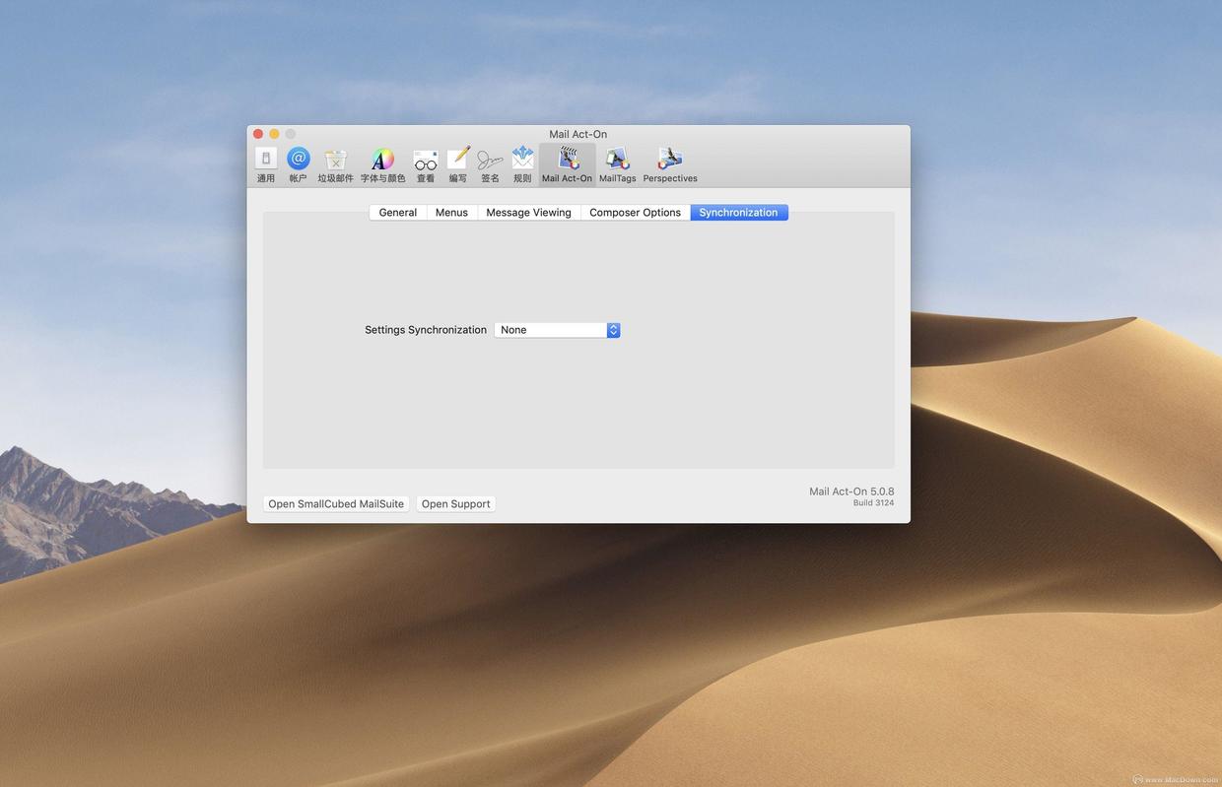Click the Synchronization tab
The height and width of the screenshot is (787, 1222).
738,213
